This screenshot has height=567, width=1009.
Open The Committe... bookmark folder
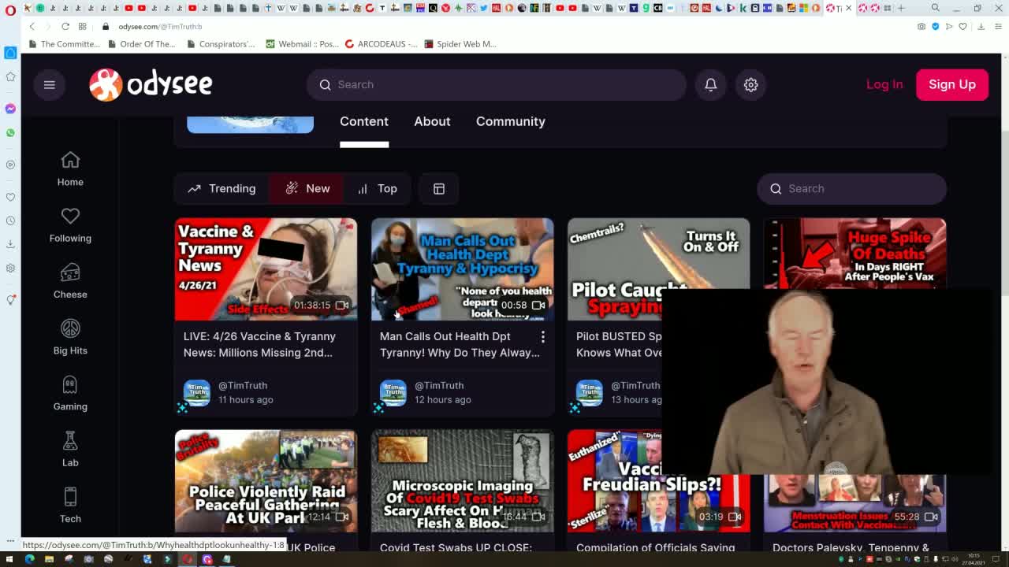point(64,44)
